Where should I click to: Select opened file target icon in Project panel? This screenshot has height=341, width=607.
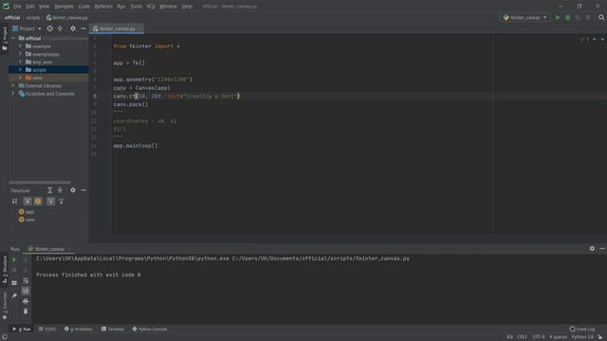(x=49, y=28)
